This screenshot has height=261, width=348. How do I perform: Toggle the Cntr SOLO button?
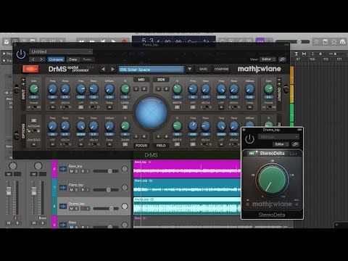34,144
